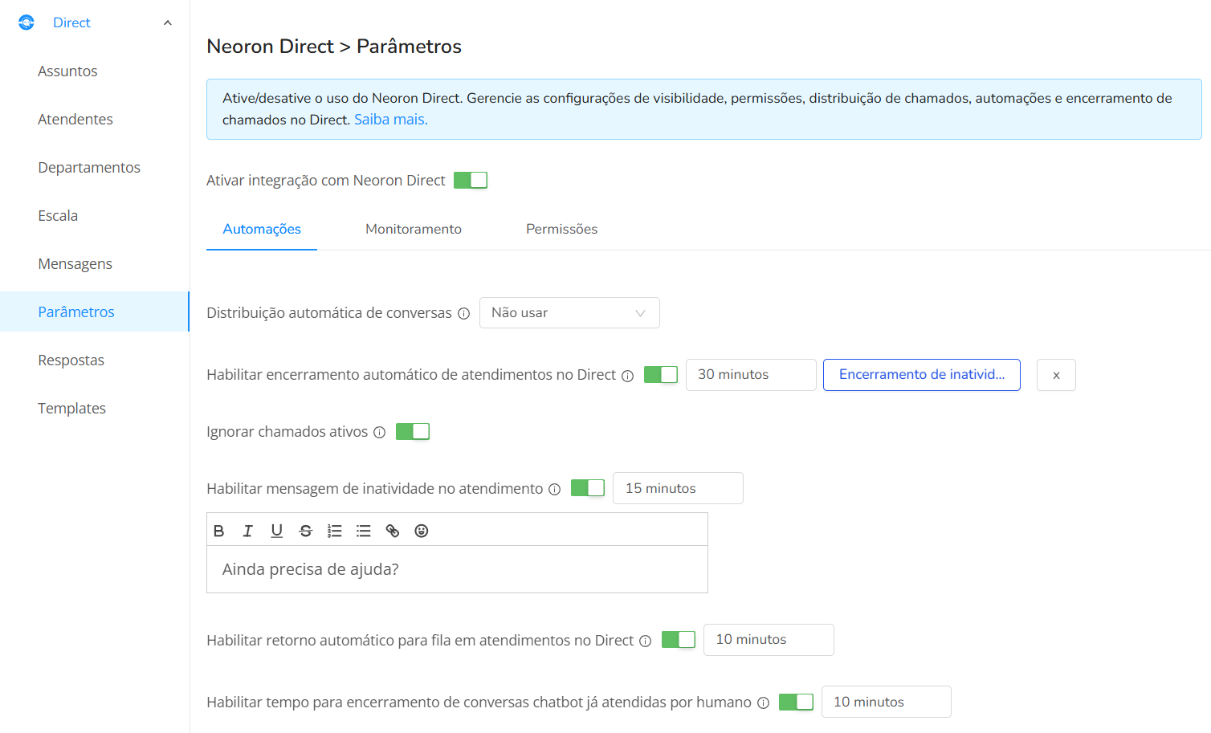Disable Ignorar chamados ativos switch
Viewport: 1211px width, 733px height.
pos(413,431)
